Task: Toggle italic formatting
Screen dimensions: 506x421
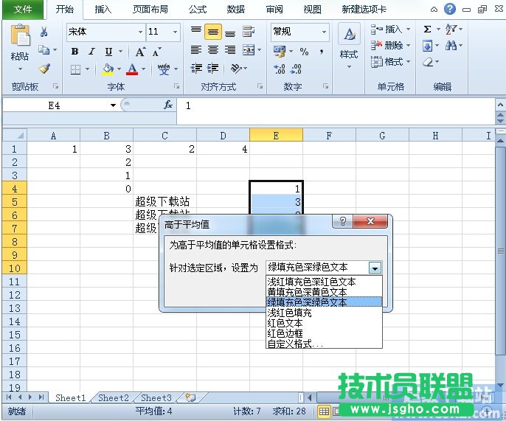Action: [x=91, y=52]
